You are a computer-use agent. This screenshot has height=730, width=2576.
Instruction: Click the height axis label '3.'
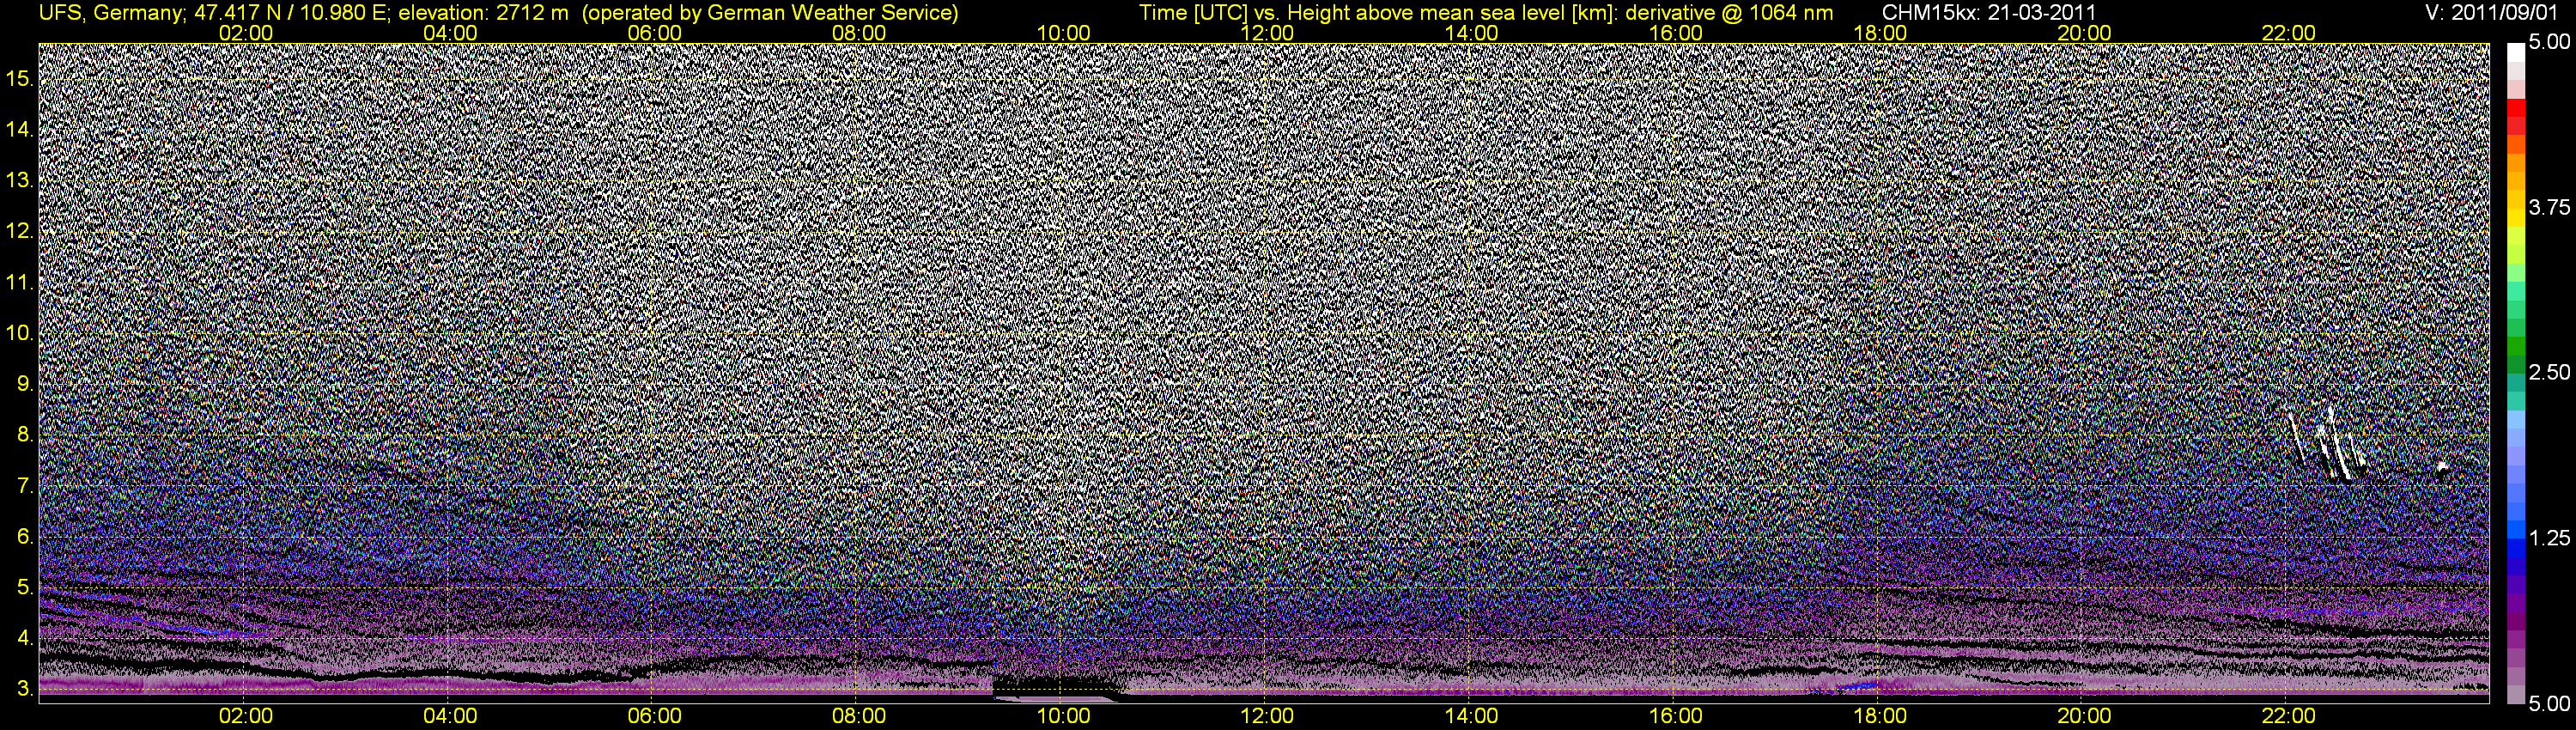pos(25,689)
